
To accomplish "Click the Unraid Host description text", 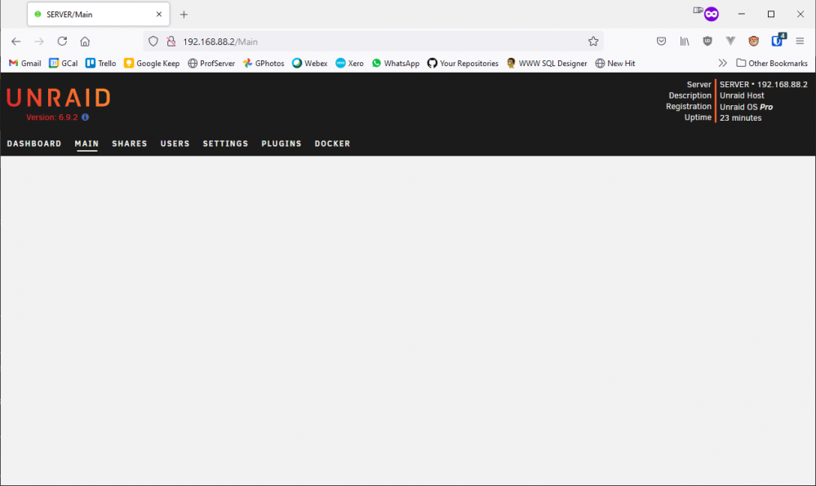I will [x=742, y=95].
